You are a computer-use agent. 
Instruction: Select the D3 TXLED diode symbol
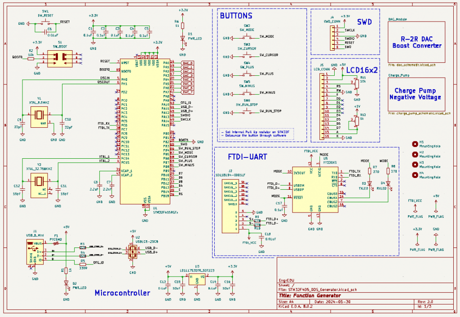(x=370, y=183)
